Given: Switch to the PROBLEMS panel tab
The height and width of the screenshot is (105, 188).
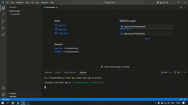Looking at the screenshot, I should [x=48, y=72].
